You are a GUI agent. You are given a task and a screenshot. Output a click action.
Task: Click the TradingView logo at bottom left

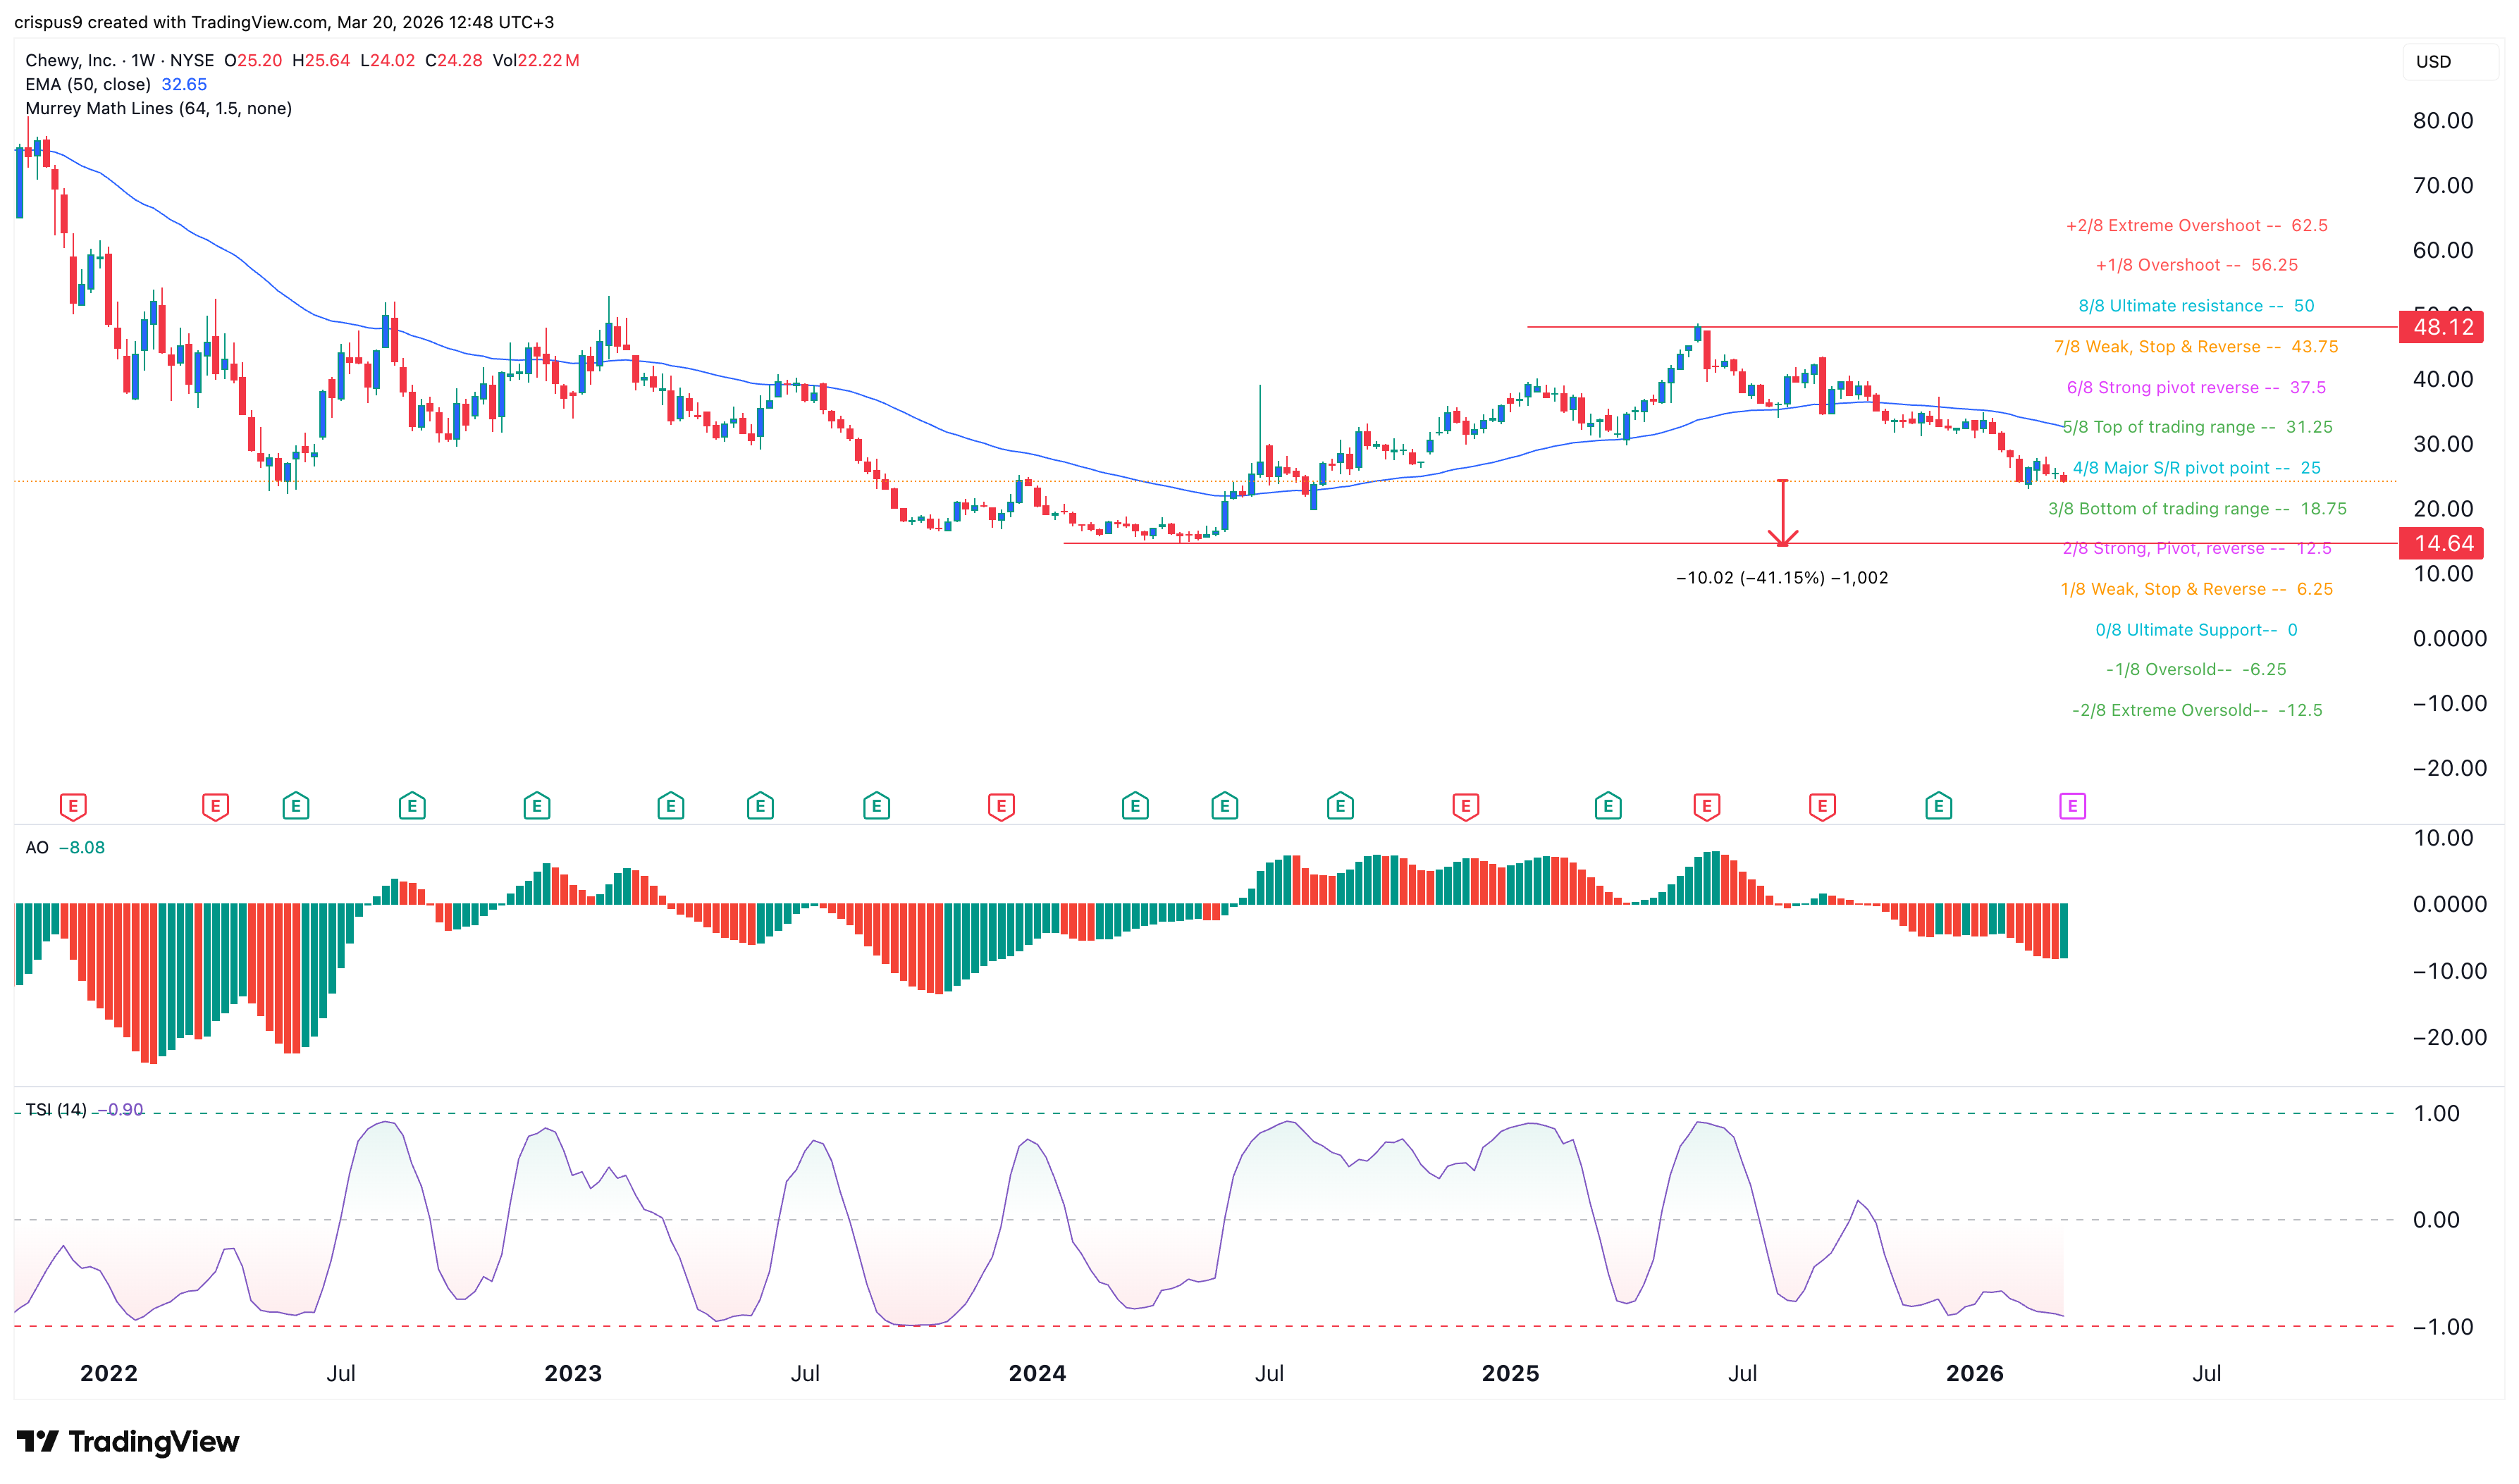(128, 1441)
